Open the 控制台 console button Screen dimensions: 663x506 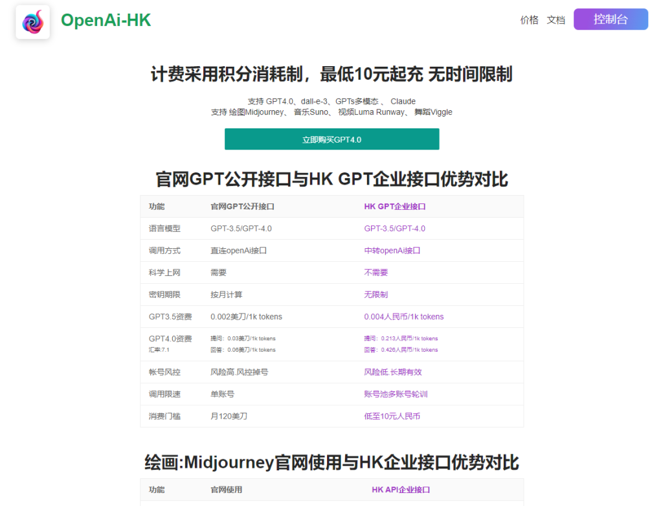click(x=611, y=19)
